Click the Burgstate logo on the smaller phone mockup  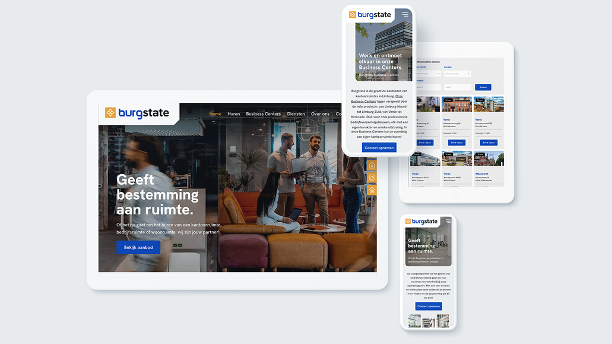[423, 220]
